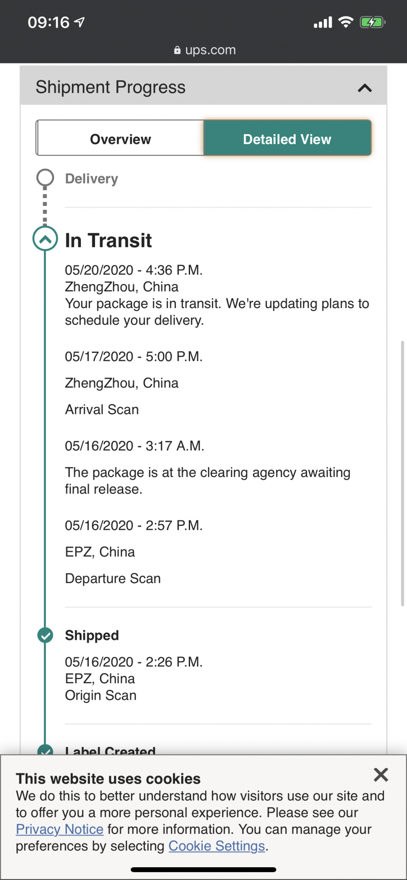This screenshot has width=407, height=880.
Task: Dismiss the cookie banner with X
Action: pyautogui.click(x=381, y=774)
